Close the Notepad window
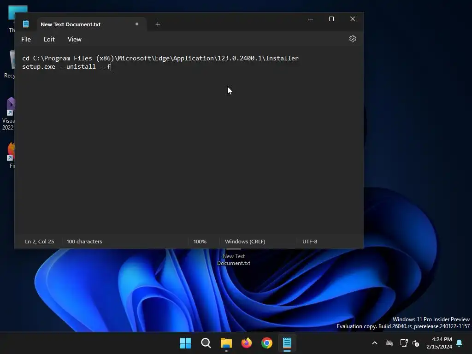The height and width of the screenshot is (354, 472). coord(353,19)
